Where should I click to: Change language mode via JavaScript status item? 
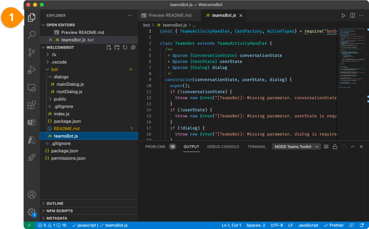[308, 225]
